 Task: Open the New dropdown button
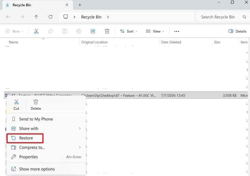point(14,31)
